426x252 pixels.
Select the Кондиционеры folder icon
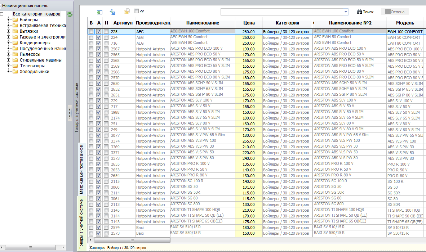click(15, 42)
